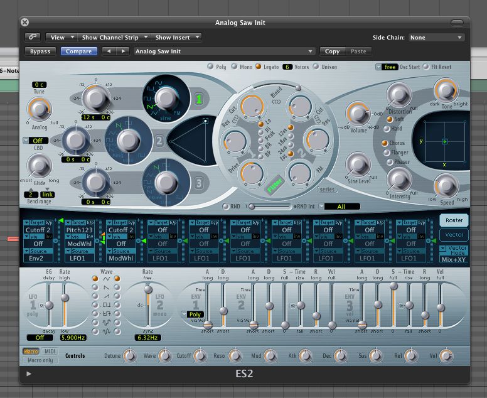Click the Copy button
The height and width of the screenshot is (398, 487).
click(333, 51)
